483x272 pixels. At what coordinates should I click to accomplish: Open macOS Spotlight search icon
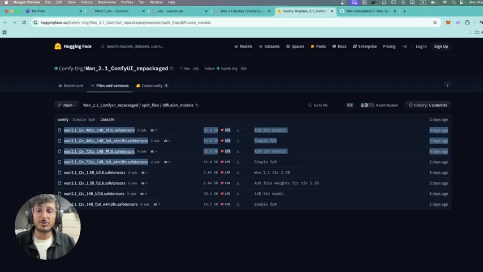tap(454, 2)
